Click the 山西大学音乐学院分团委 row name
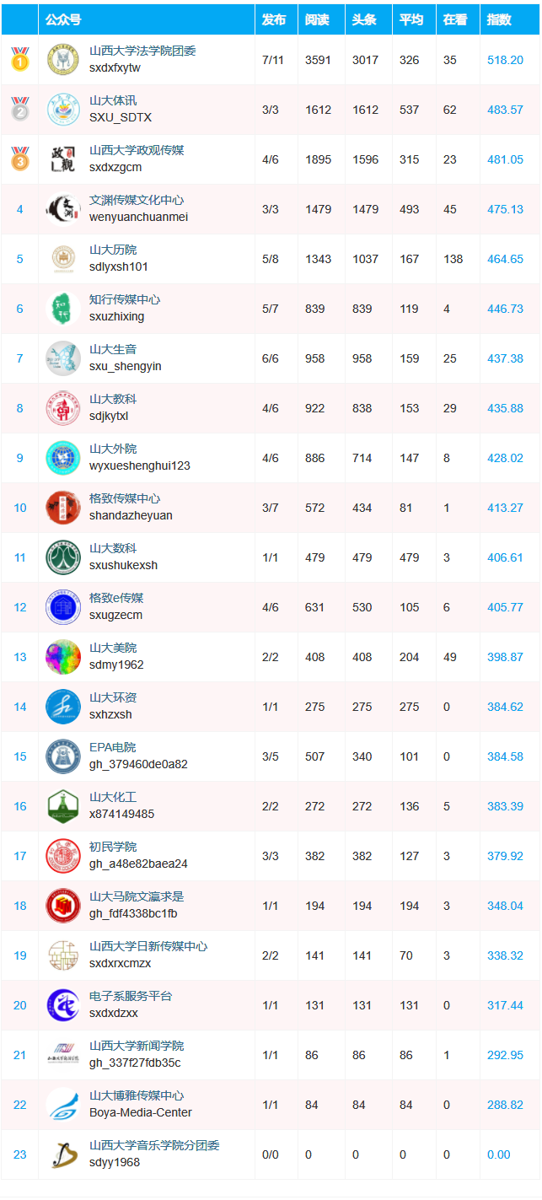The image size is (542, 1200). (x=154, y=1146)
